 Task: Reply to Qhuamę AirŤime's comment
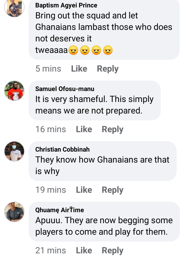click(112, 251)
